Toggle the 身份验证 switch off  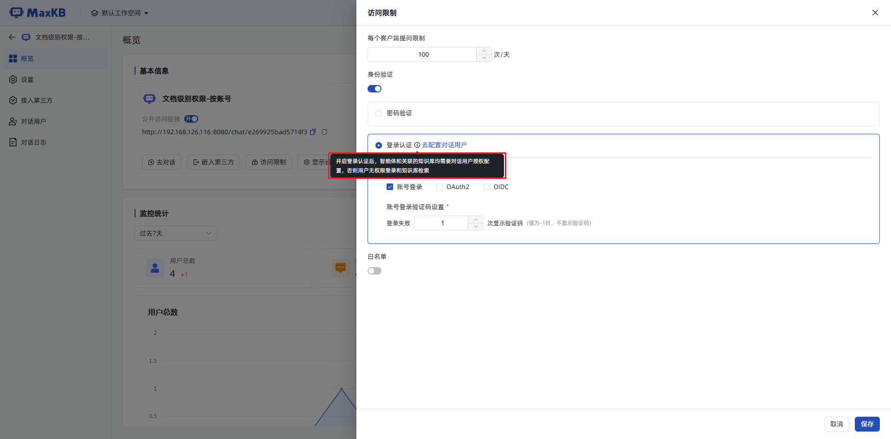374,89
